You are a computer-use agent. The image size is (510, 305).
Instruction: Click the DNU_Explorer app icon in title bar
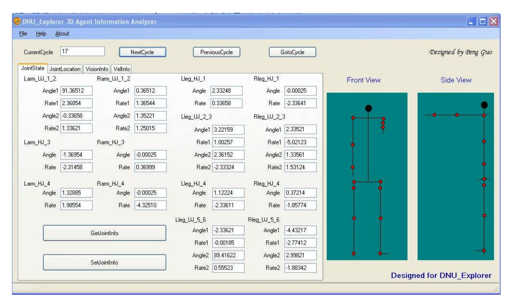(x=17, y=21)
